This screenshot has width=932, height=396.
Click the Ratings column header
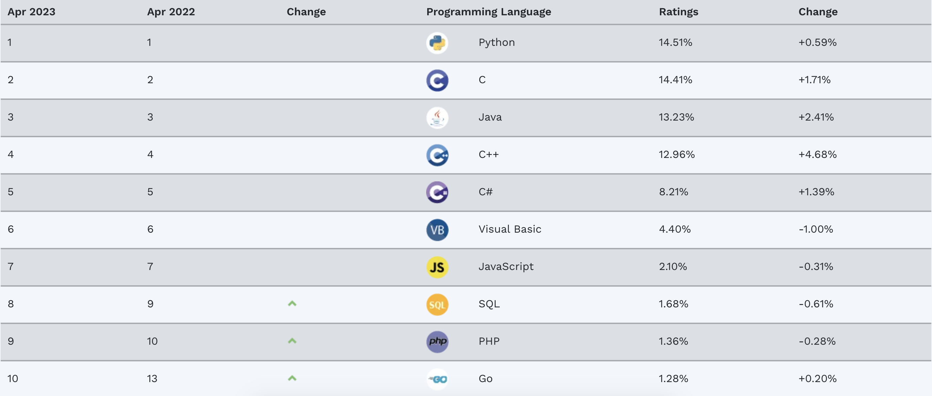pyautogui.click(x=678, y=12)
